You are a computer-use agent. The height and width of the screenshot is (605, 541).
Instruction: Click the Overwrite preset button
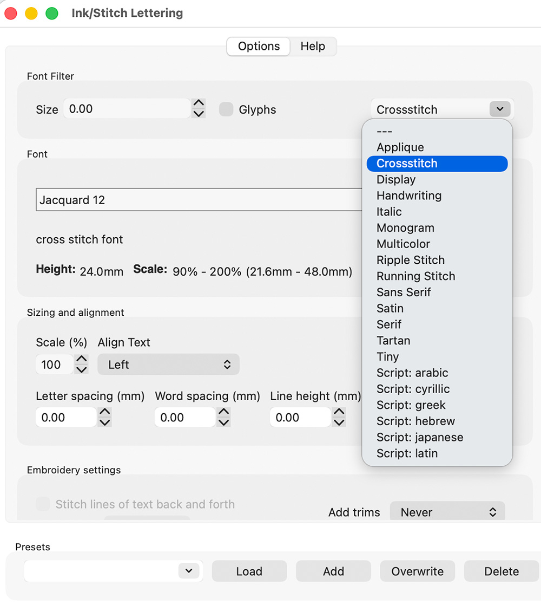(417, 571)
